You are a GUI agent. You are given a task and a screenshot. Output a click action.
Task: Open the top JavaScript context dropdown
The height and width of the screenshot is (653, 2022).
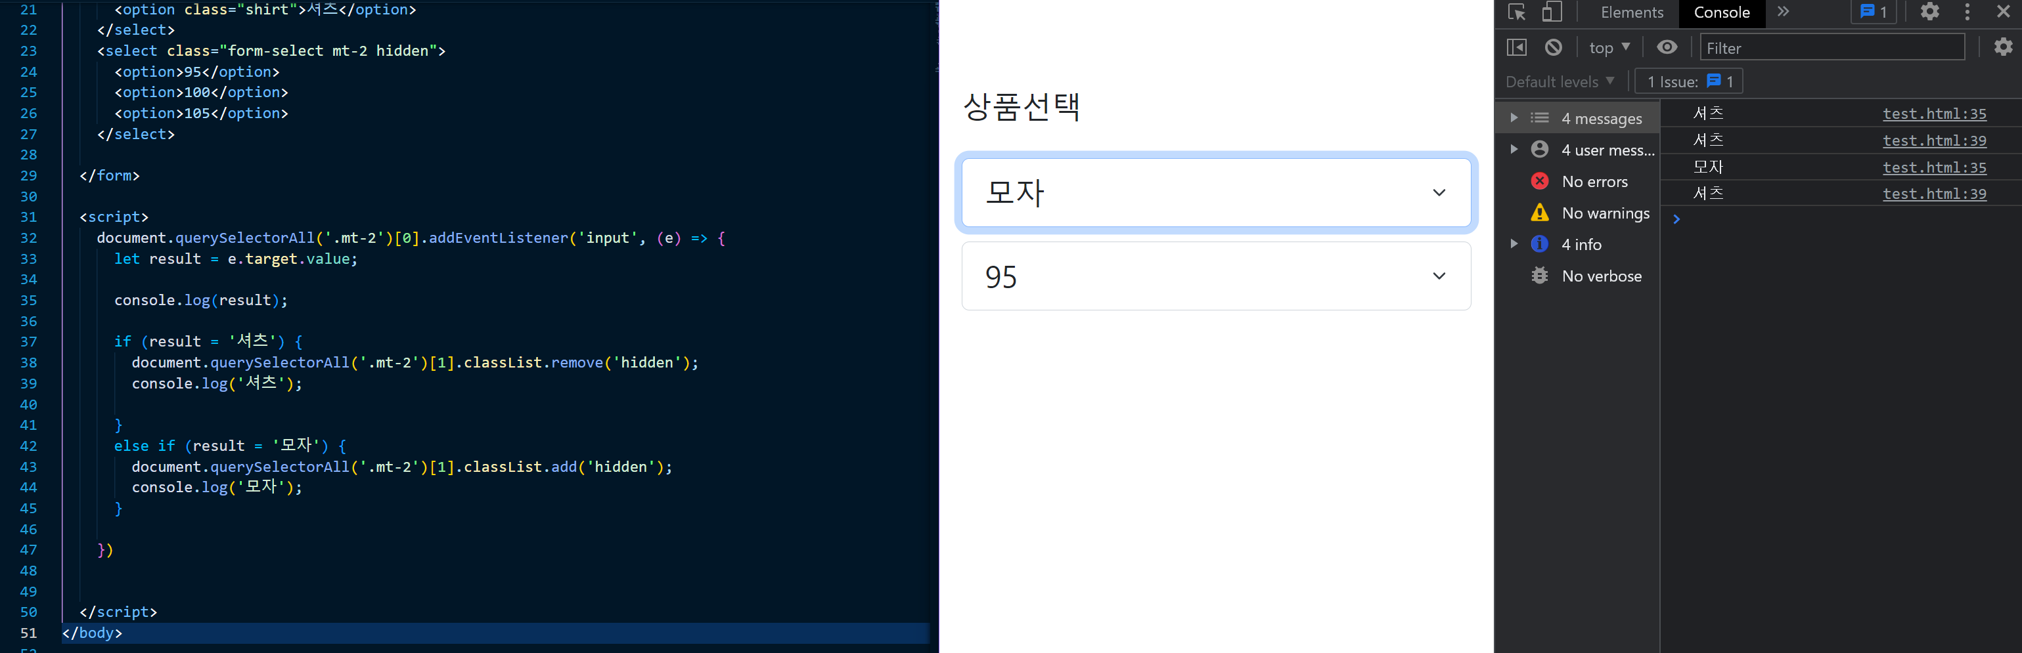coord(1609,48)
